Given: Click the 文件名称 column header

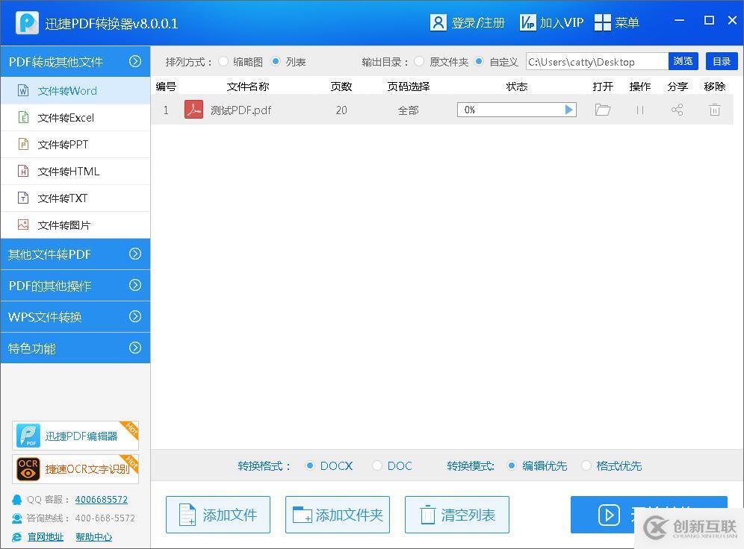Looking at the screenshot, I should tap(248, 87).
